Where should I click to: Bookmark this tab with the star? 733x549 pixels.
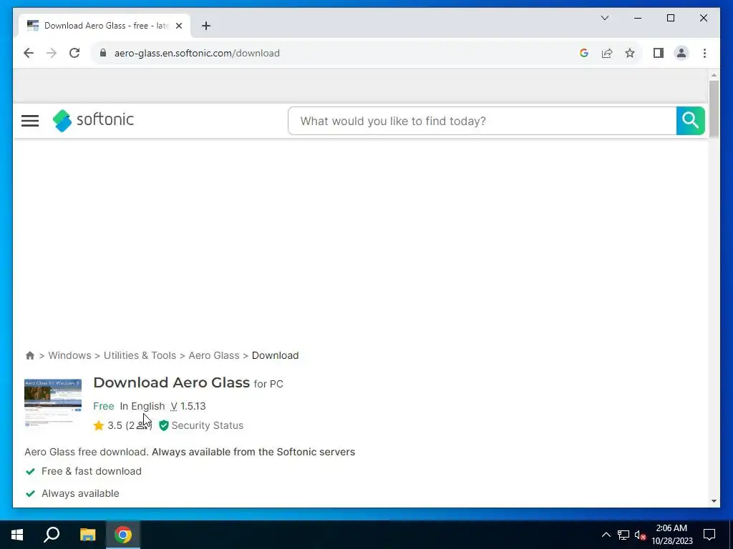(x=630, y=53)
